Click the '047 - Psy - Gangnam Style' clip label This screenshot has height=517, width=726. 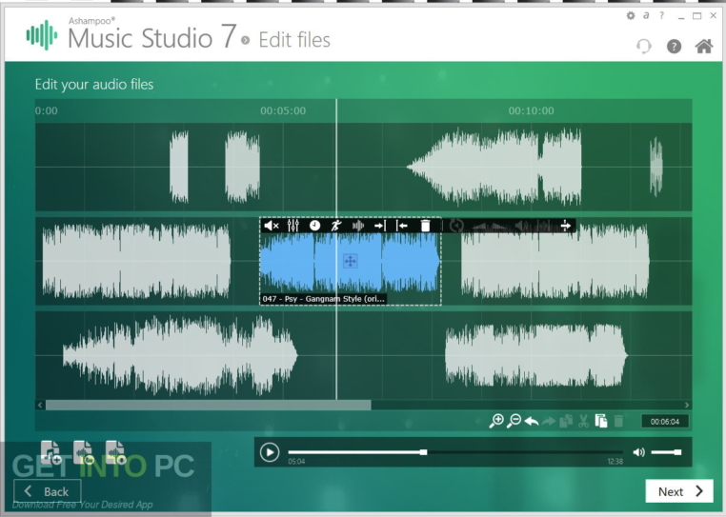click(x=323, y=299)
